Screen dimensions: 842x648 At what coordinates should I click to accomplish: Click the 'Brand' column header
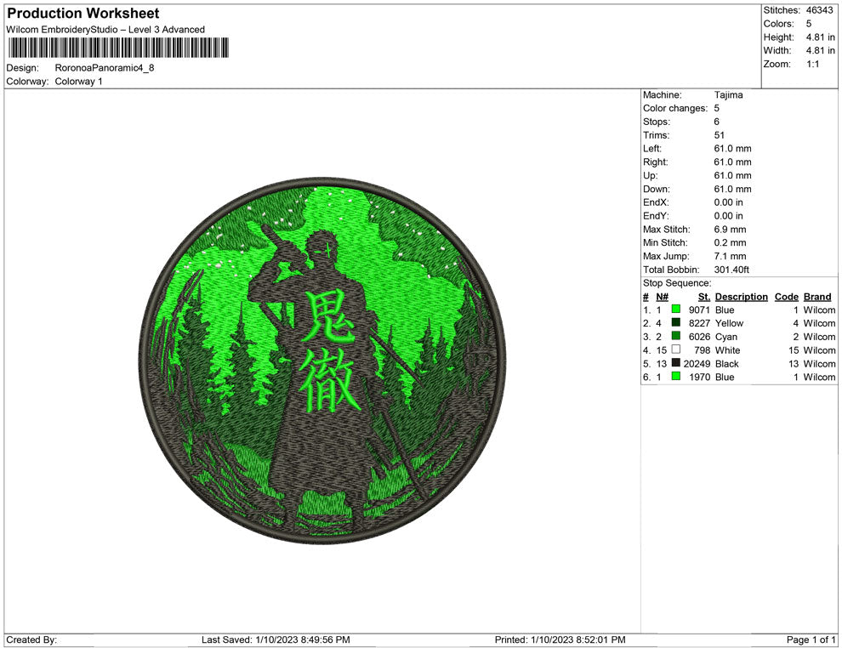(817, 297)
